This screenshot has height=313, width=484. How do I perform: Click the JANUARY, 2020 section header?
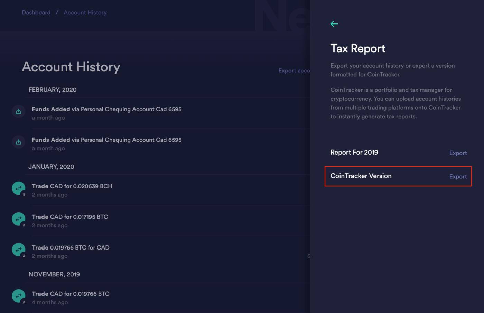click(51, 167)
